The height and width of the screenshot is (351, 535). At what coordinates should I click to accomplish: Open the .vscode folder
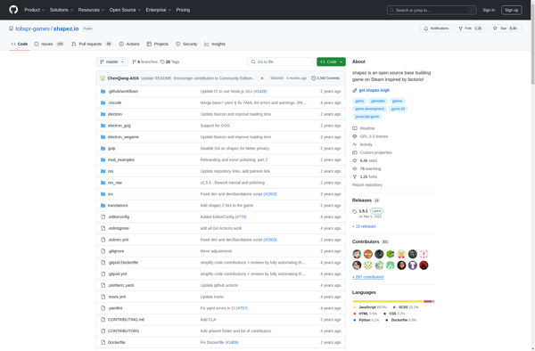[x=115, y=102]
